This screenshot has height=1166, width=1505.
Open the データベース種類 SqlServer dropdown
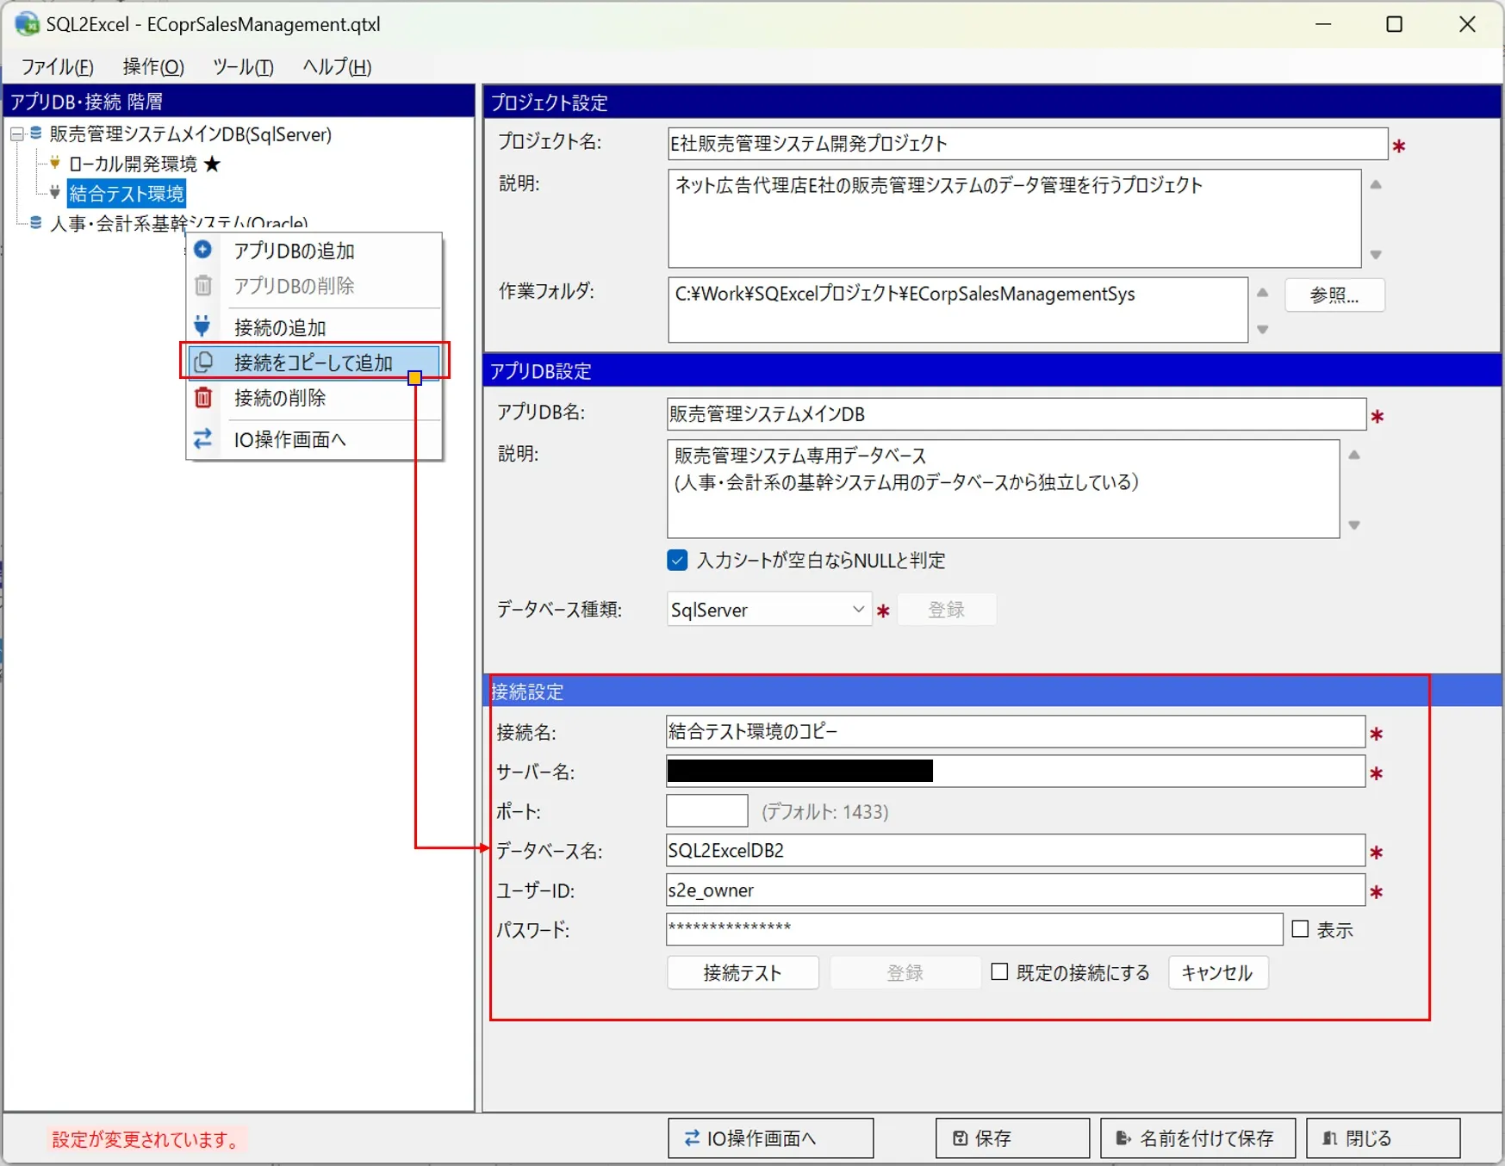(769, 610)
